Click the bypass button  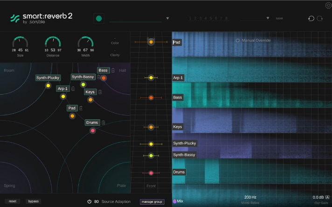[34, 201]
